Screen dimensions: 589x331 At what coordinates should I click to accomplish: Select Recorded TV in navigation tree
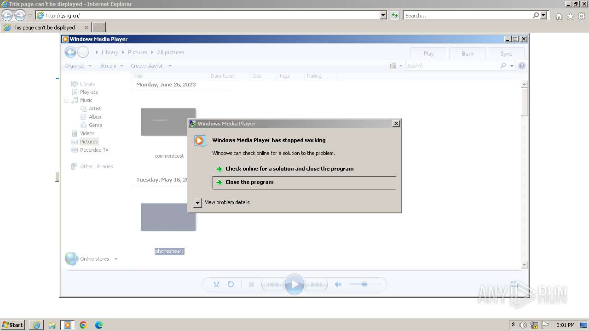94,150
